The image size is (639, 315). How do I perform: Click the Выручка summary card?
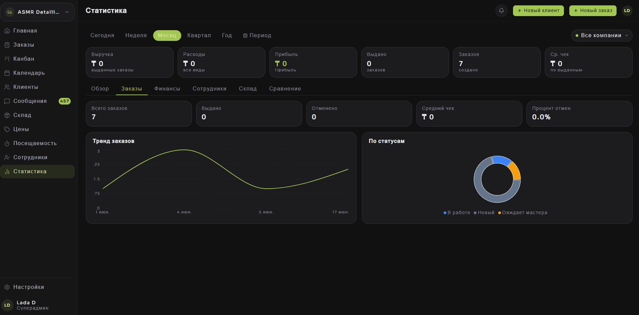click(130, 62)
